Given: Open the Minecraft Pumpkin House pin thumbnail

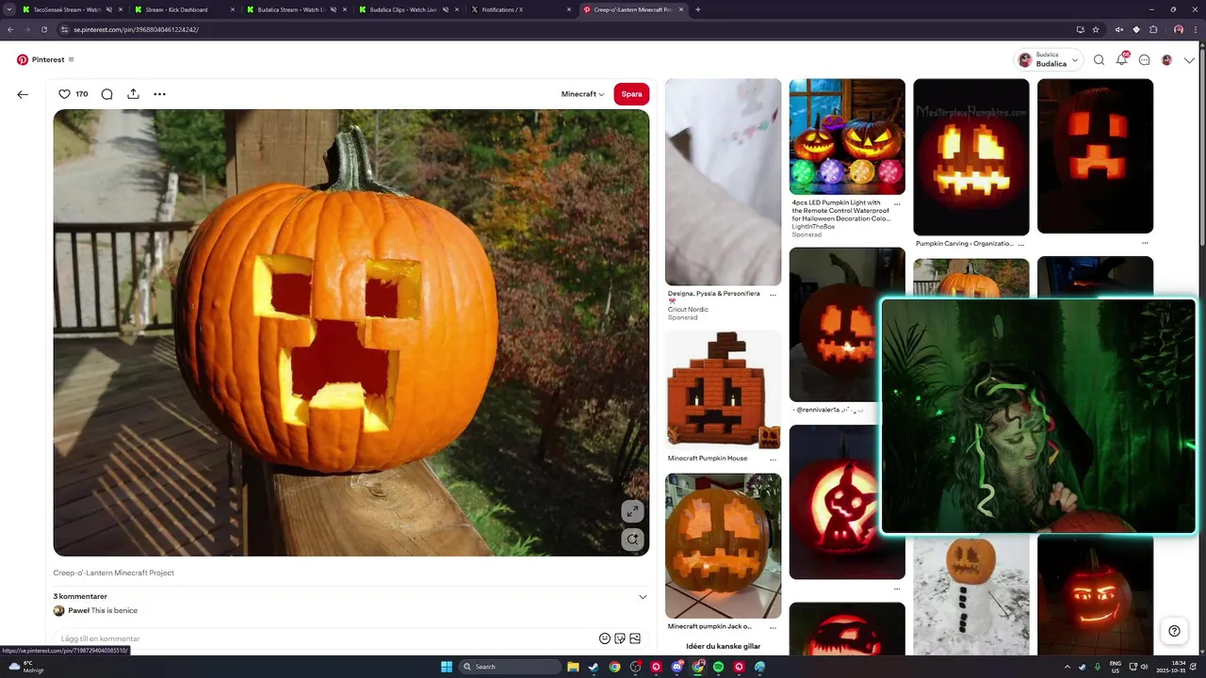Looking at the screenshot, I should [724, 390].
